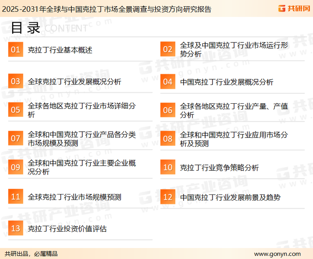Select chapter title 全球各地区克拉丁行业市场详细分析
This screenshot has height=259, width=313.
pos(82,110)
